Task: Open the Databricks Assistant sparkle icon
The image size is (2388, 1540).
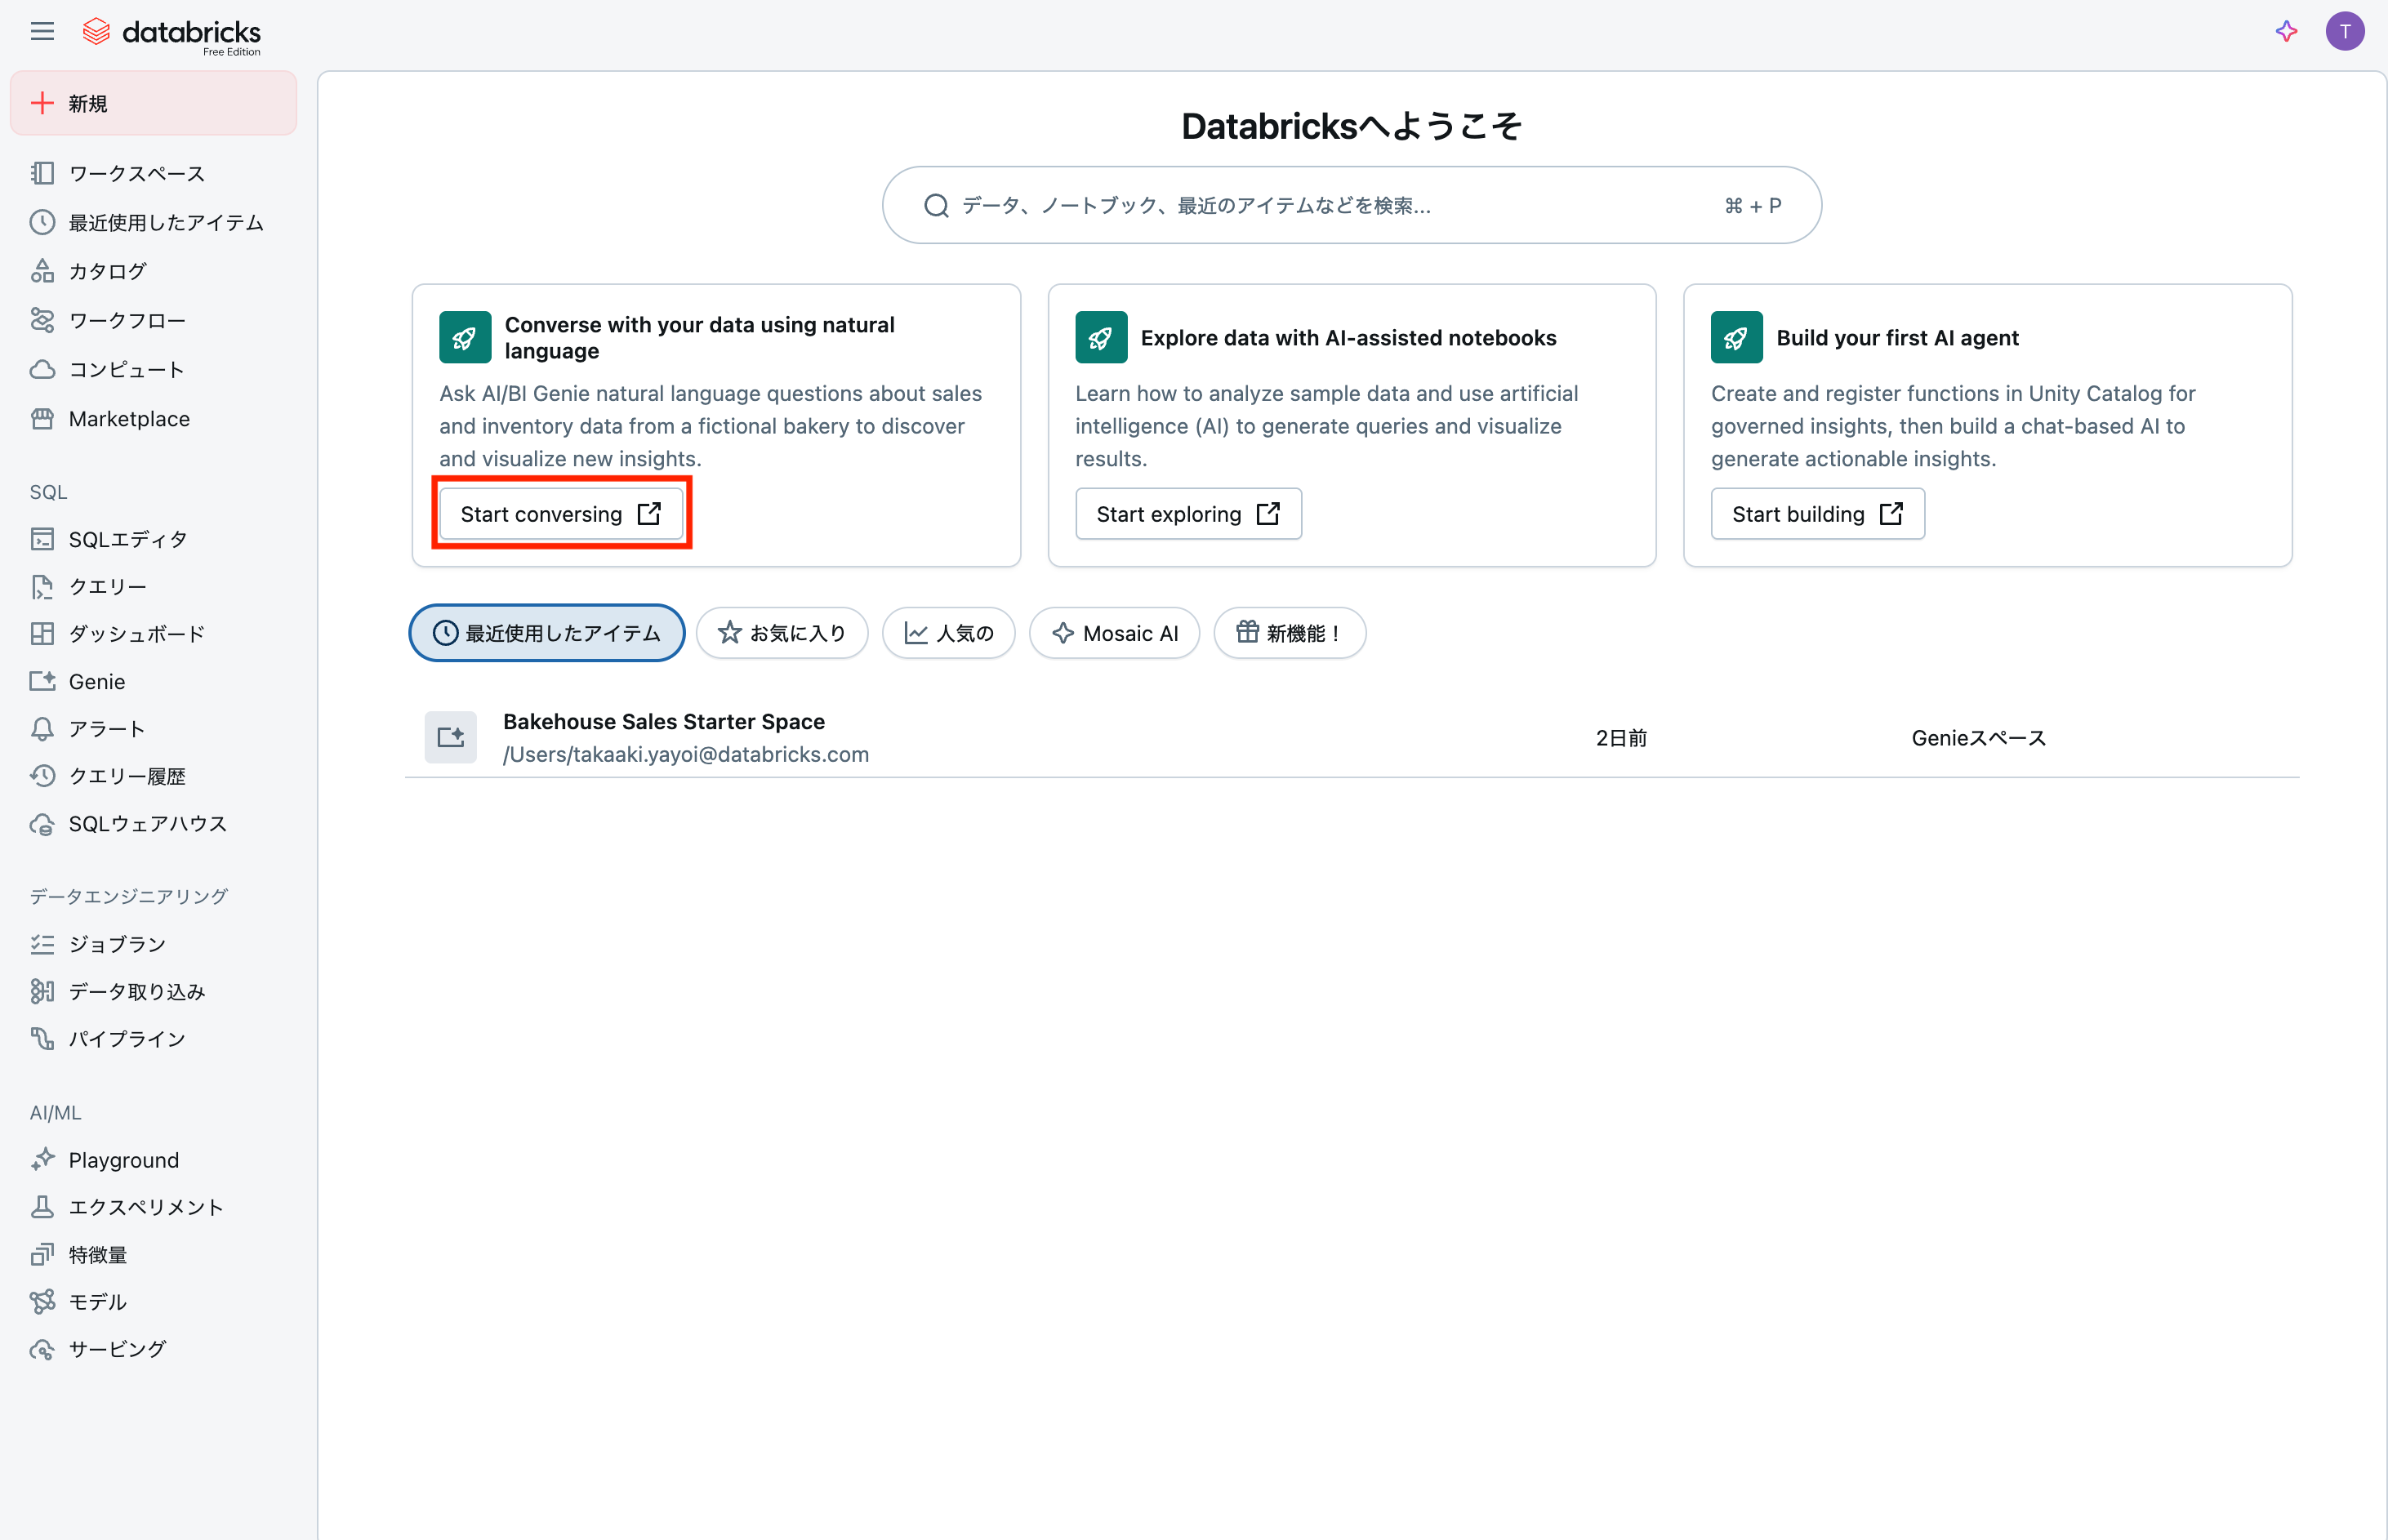Action: [x=2286, y=32]
